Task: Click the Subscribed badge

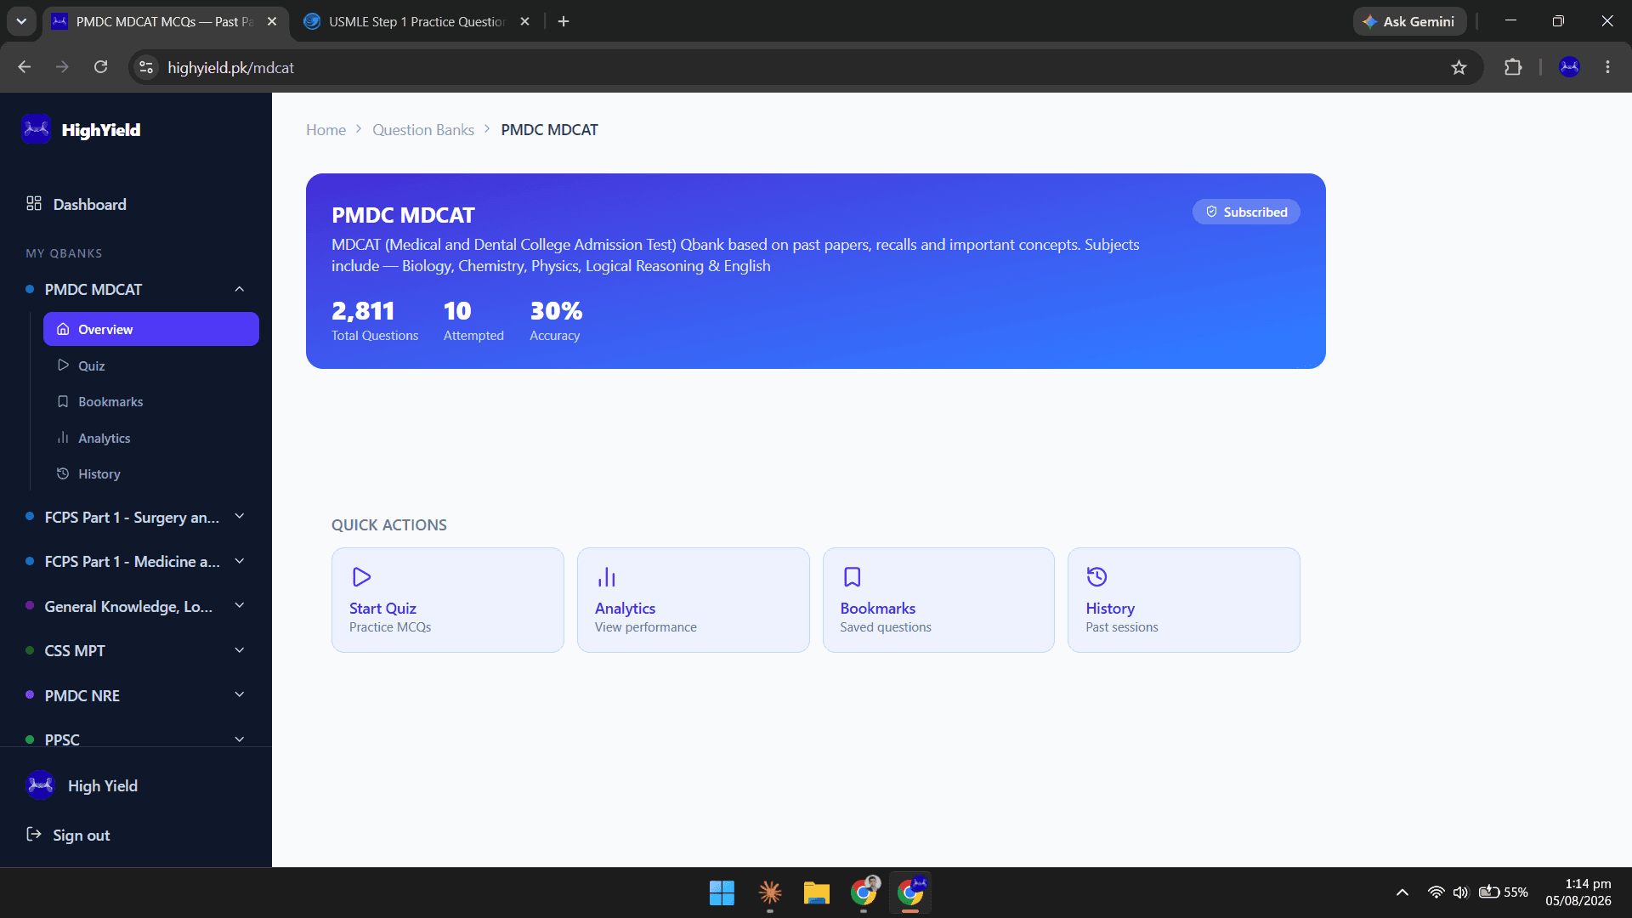Action: tap(1246, 212)
